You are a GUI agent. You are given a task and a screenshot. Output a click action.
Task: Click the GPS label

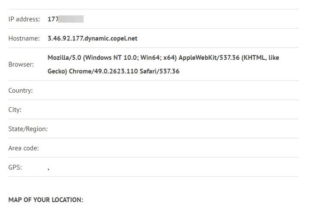pyautogui.click(x=15, y=167)
